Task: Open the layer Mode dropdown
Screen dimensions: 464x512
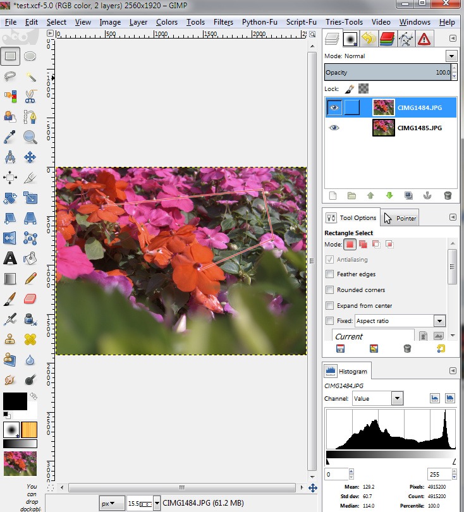Action: [451, 56]
